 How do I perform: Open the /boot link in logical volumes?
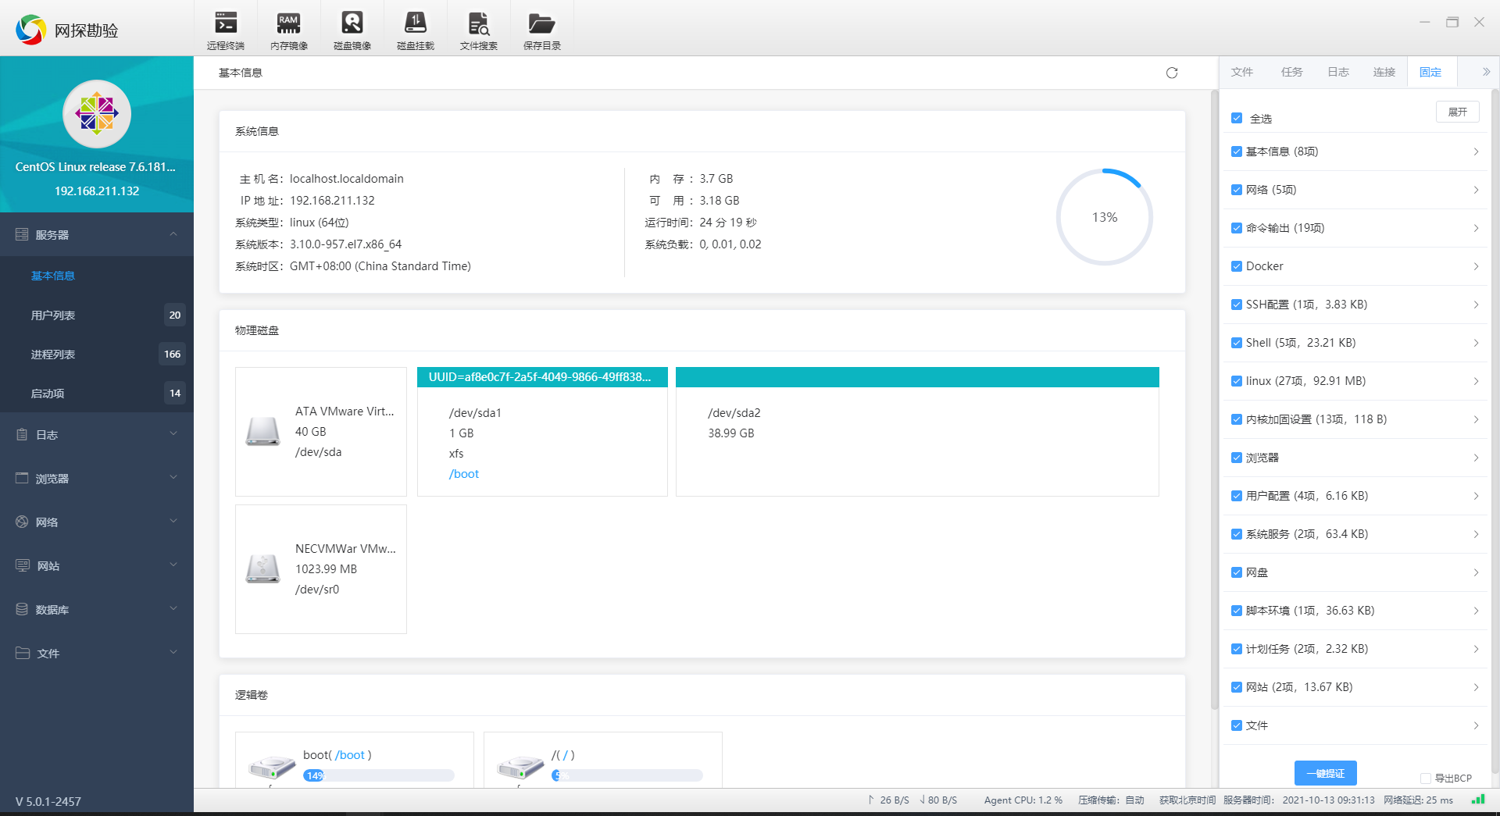(x=350, y=755)
